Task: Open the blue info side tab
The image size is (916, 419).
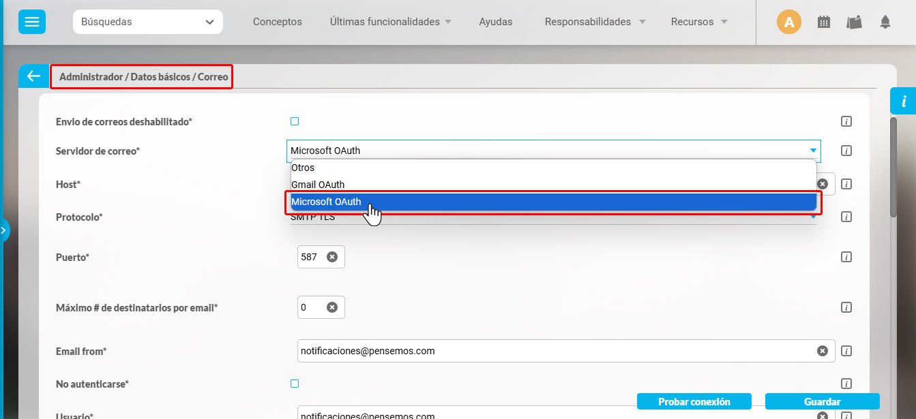Action: pos(904,102)
